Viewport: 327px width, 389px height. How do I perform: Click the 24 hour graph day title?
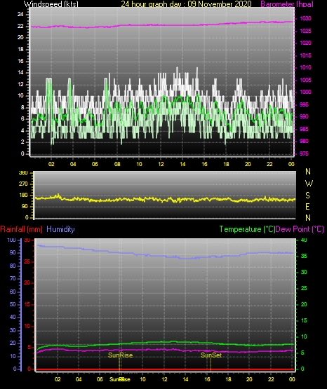click(186, 4)
